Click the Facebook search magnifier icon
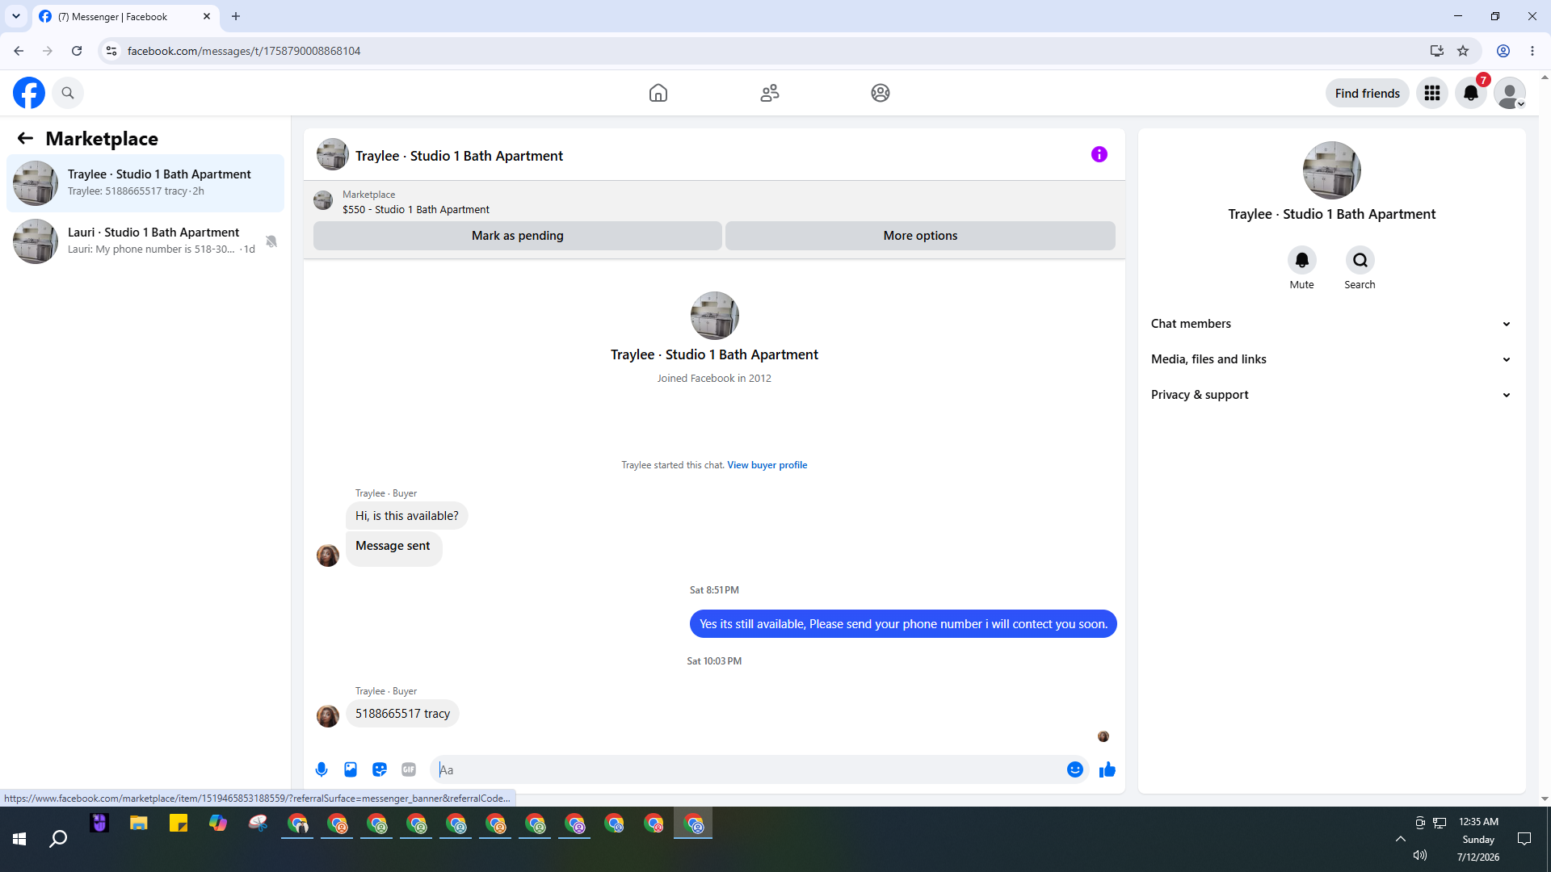Image resolution: width=1551 pixels, height=872 pixels. 68,93
